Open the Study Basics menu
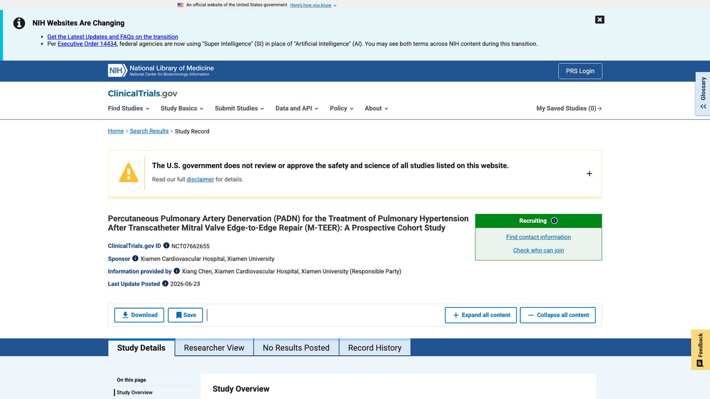The height and width of the screenshot is (399, 710). click(182, 109)
